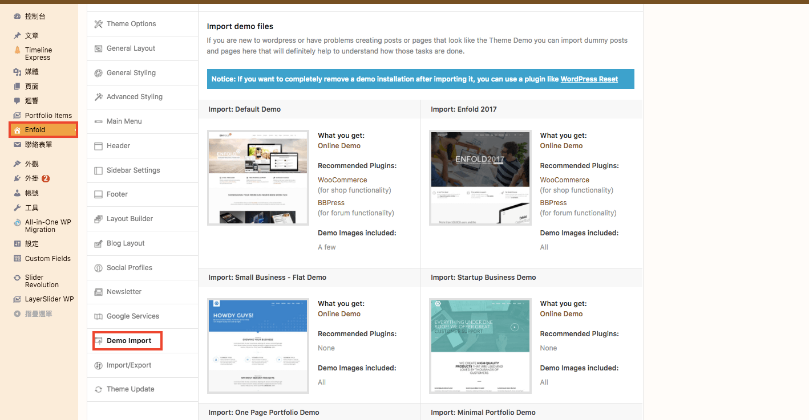Click the dashboard icon beside 控制台
Viewport: 809px width, 420px height.
click(x=17, y=17)
